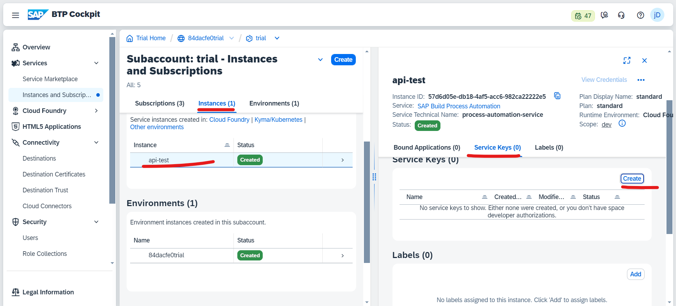Open the trial days remaining indicator
This screenshot has width=676, height=306.
(583, 16)
